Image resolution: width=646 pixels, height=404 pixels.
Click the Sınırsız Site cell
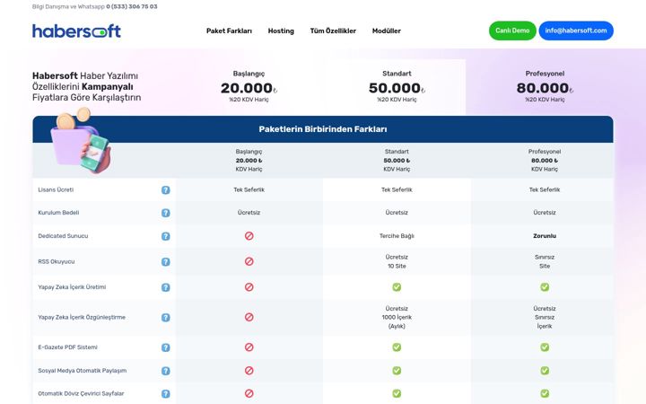545,261
